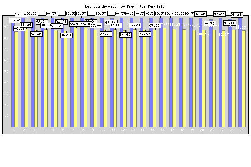Click x-axis label 13
Screen dimensions: 251x167
click(x=133, y=130)
